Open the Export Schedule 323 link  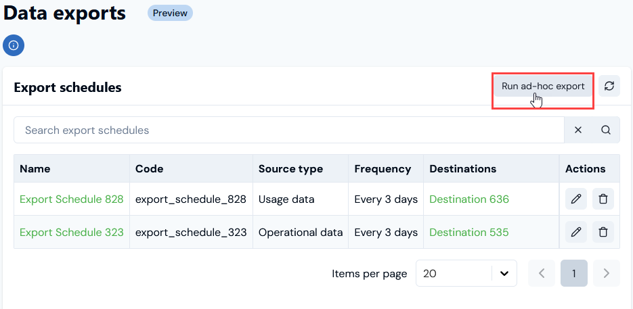72,232
